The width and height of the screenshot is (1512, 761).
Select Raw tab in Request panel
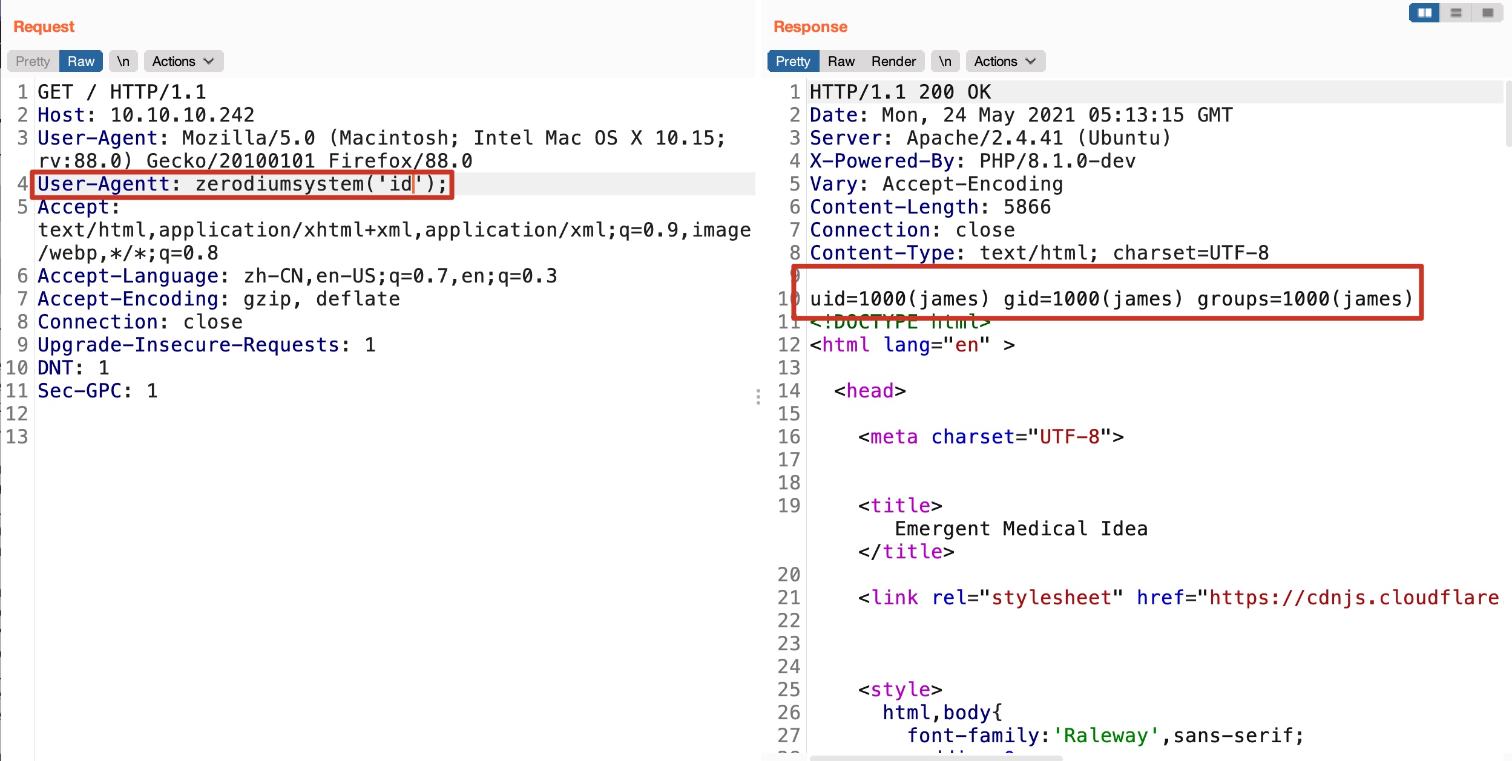coord(81,61)
